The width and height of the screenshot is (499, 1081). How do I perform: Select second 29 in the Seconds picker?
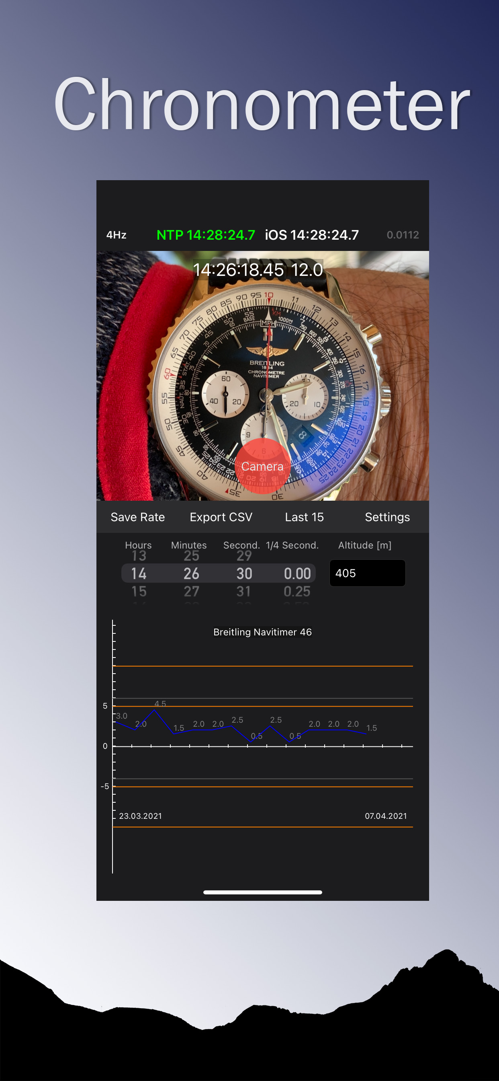[x=244, y=556]
